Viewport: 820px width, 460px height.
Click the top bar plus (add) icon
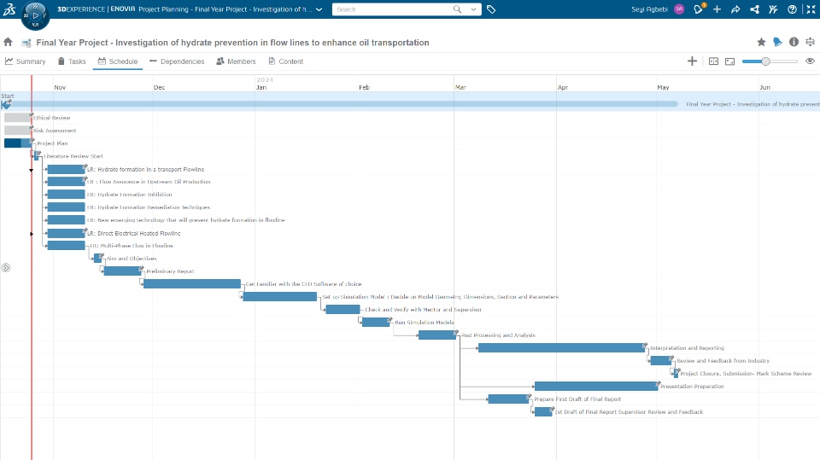point(717,9)
